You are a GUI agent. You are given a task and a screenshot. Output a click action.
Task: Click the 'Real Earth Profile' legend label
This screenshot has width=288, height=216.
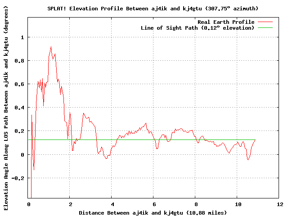[x=226, y=22]
